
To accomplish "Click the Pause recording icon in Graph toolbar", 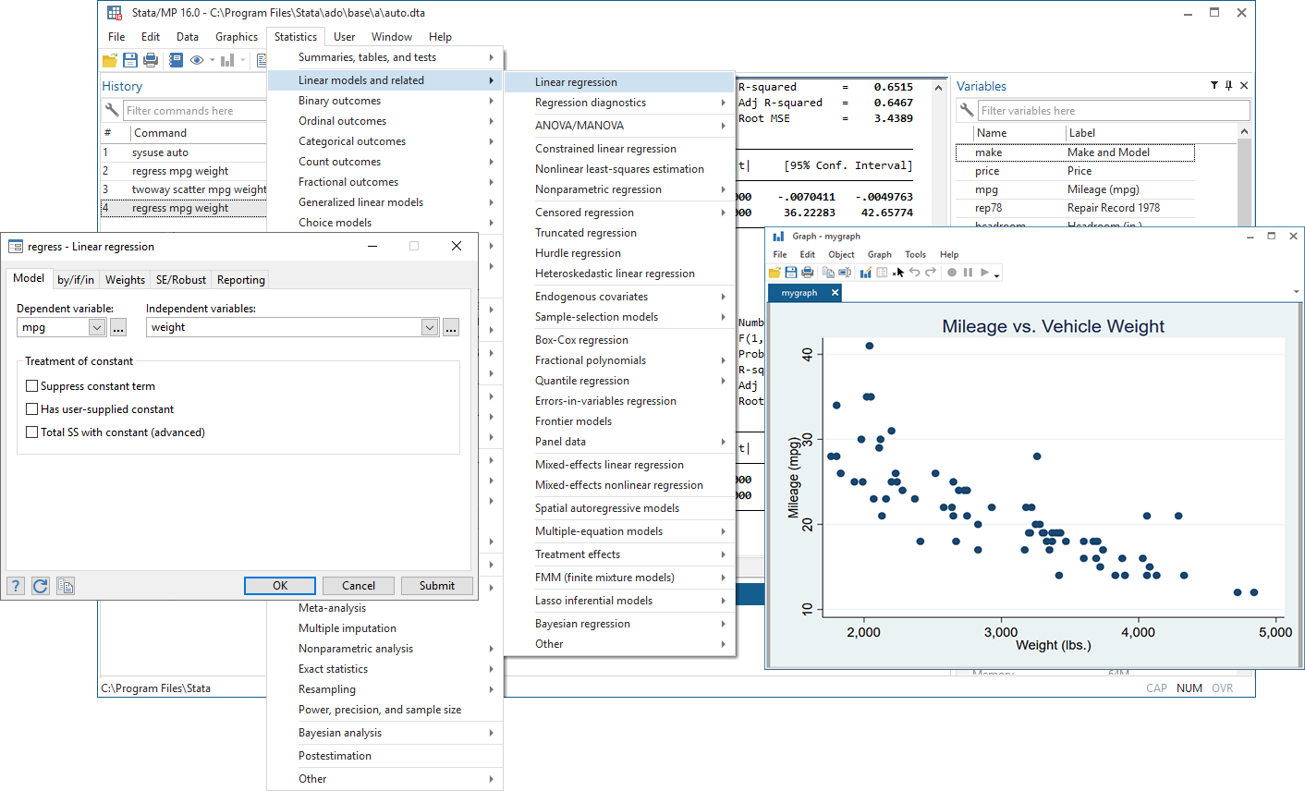I will 968,273.
